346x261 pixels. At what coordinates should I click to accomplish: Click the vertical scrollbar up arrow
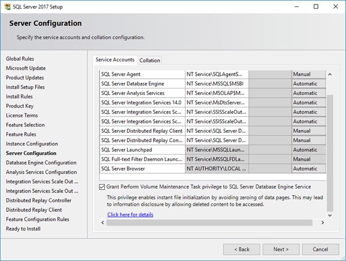(330, 75)
